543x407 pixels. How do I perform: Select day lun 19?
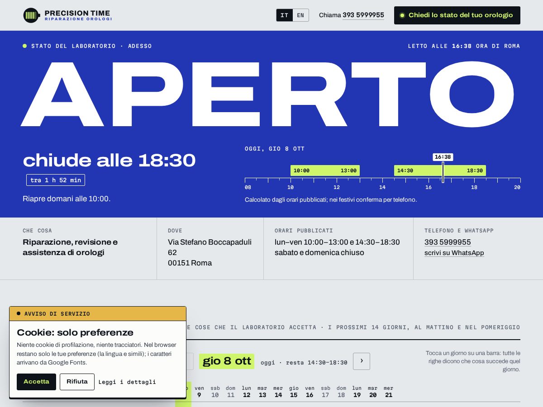pos(357,392)
